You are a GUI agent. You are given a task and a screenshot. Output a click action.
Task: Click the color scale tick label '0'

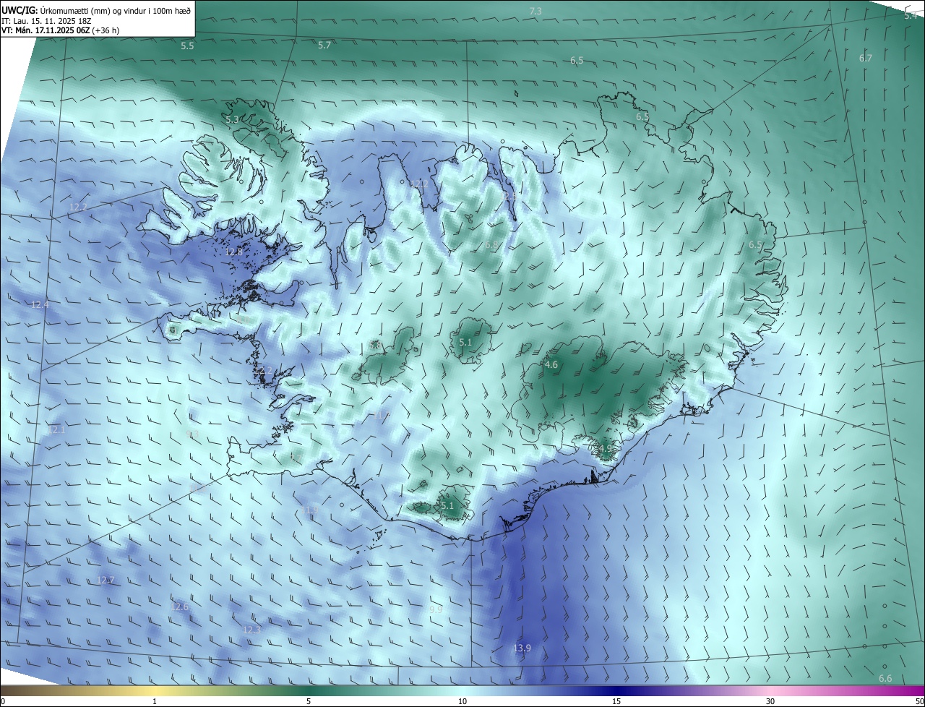pos(3,701)
